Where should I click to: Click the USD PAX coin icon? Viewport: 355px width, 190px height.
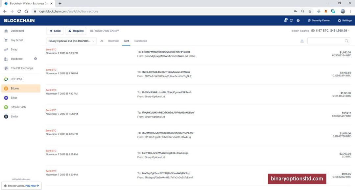(x=6, y=79)
